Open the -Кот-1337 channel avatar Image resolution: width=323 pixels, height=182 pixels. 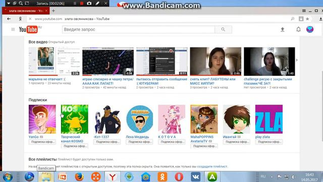[x=107, y=119]
